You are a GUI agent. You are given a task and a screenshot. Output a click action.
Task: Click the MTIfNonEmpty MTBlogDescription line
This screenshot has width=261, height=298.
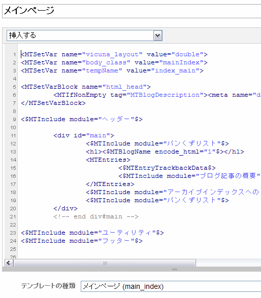click(x=157, y=95)
